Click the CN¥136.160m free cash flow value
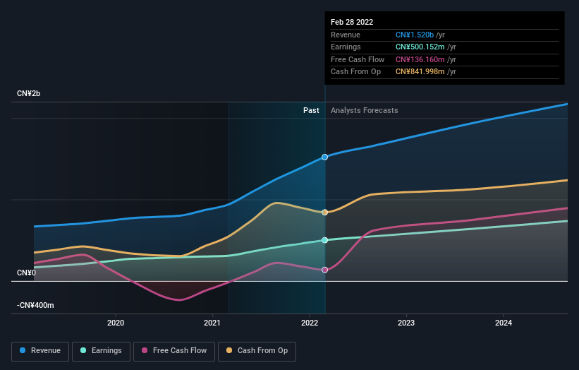 (420, 59)
